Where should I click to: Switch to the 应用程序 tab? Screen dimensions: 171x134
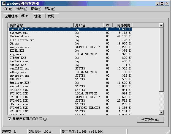[x=11, y=16]
